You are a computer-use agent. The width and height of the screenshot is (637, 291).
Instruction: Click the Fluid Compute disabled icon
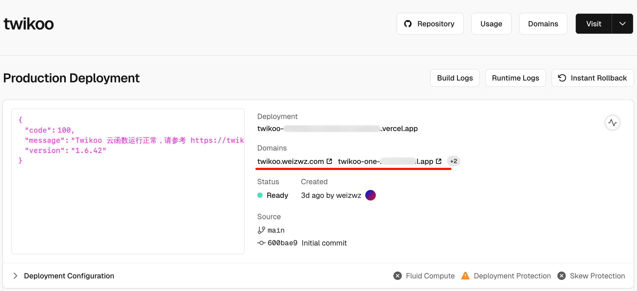(398, 276)
